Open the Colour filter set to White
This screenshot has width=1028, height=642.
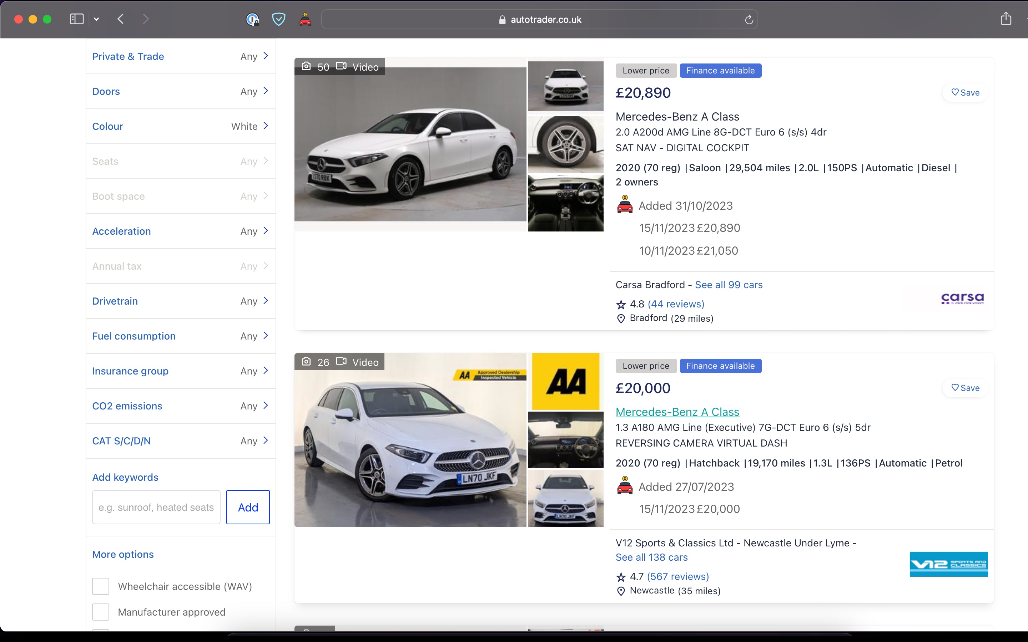(181, 126)
